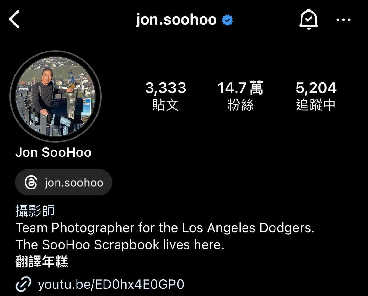
Task: Open the three-dot more options menu
Action: tap(343, 20)
